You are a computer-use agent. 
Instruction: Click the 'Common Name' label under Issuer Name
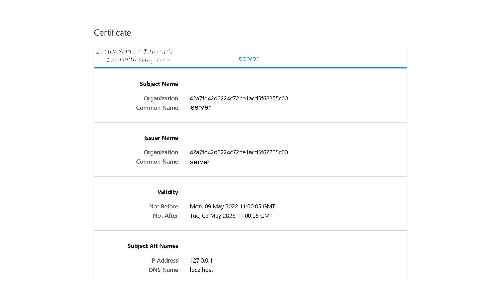click(x=157, y=162)
